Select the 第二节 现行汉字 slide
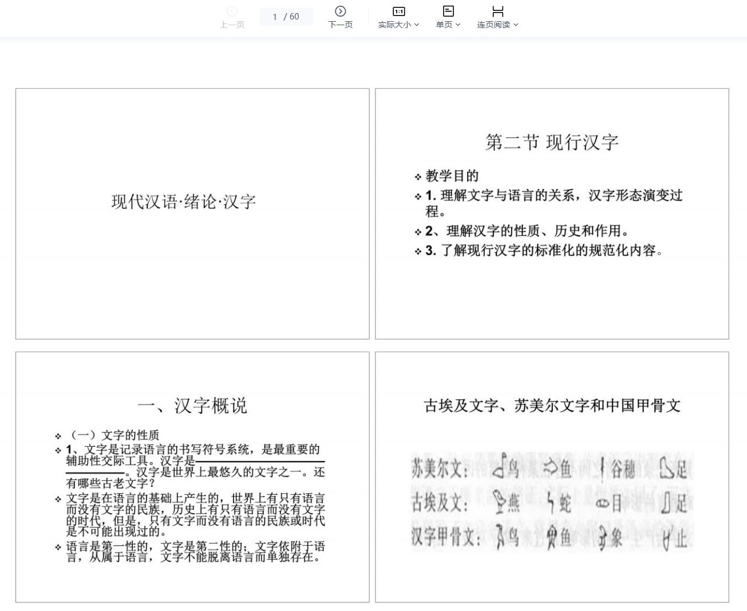 pyautogui.click(x=552, y=213)
